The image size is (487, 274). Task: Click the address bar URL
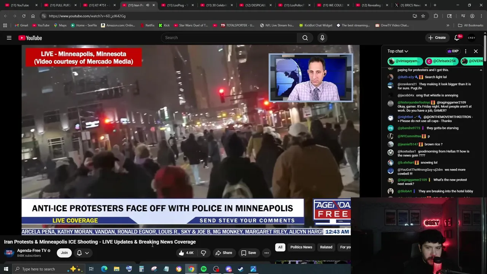point(87,16)
